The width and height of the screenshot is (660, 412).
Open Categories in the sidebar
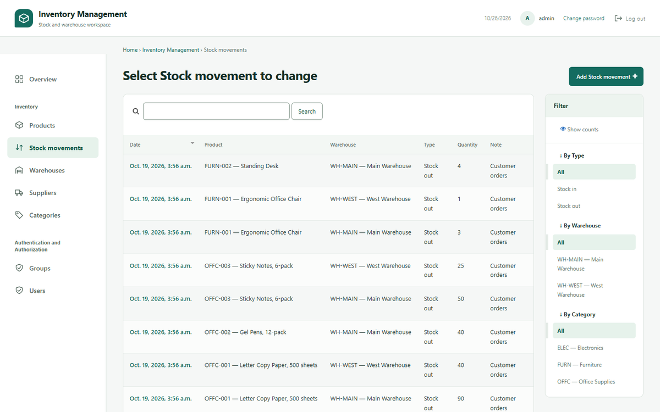pos(53,215)
